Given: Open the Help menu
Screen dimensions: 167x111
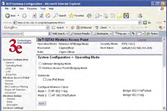Looking at the screenshot, I should pyautogui.click(x=51, y=9).
